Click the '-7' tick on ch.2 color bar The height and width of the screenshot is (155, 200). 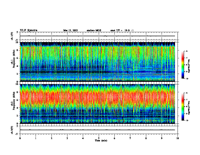pos(186,100)
